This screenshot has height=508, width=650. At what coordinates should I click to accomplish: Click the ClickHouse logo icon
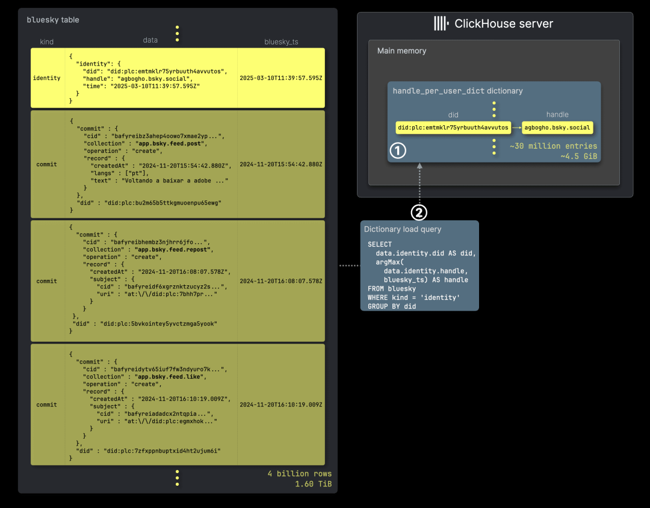(441, 23)
